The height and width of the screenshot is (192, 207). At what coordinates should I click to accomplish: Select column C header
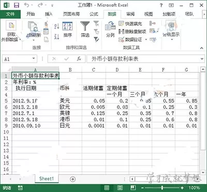[x=94, y=69]
